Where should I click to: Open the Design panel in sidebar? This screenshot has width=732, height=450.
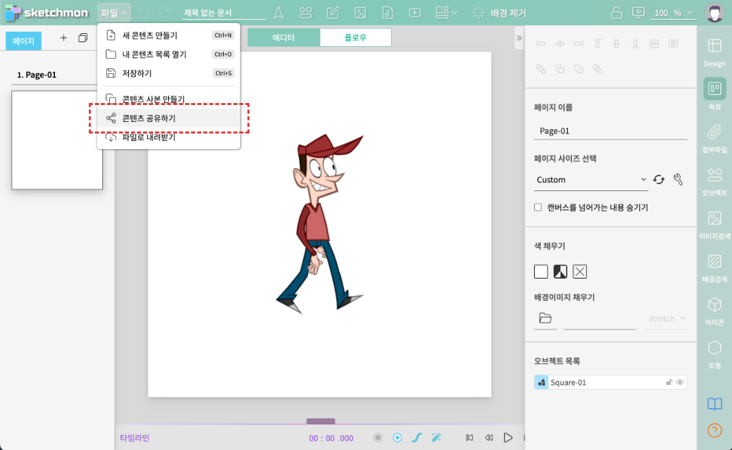pos(714,53)
